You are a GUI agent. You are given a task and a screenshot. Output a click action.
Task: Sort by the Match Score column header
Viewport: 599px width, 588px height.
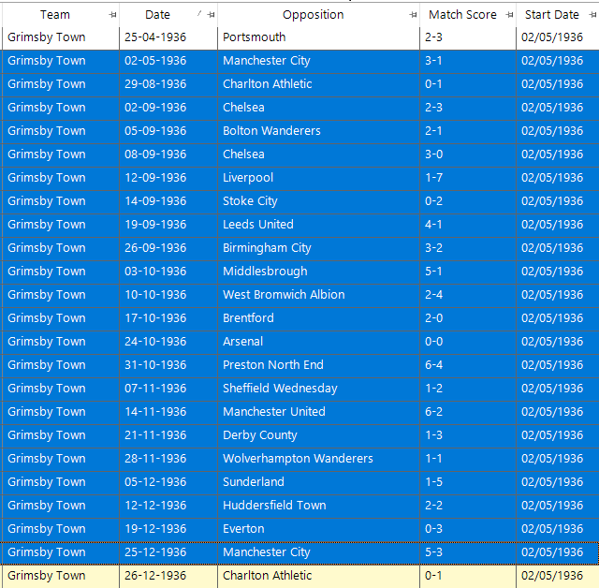462,15
